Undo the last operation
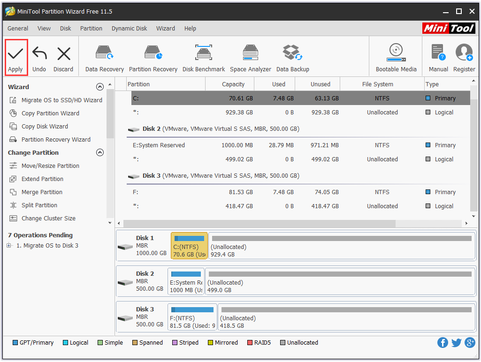 [39, 60]
